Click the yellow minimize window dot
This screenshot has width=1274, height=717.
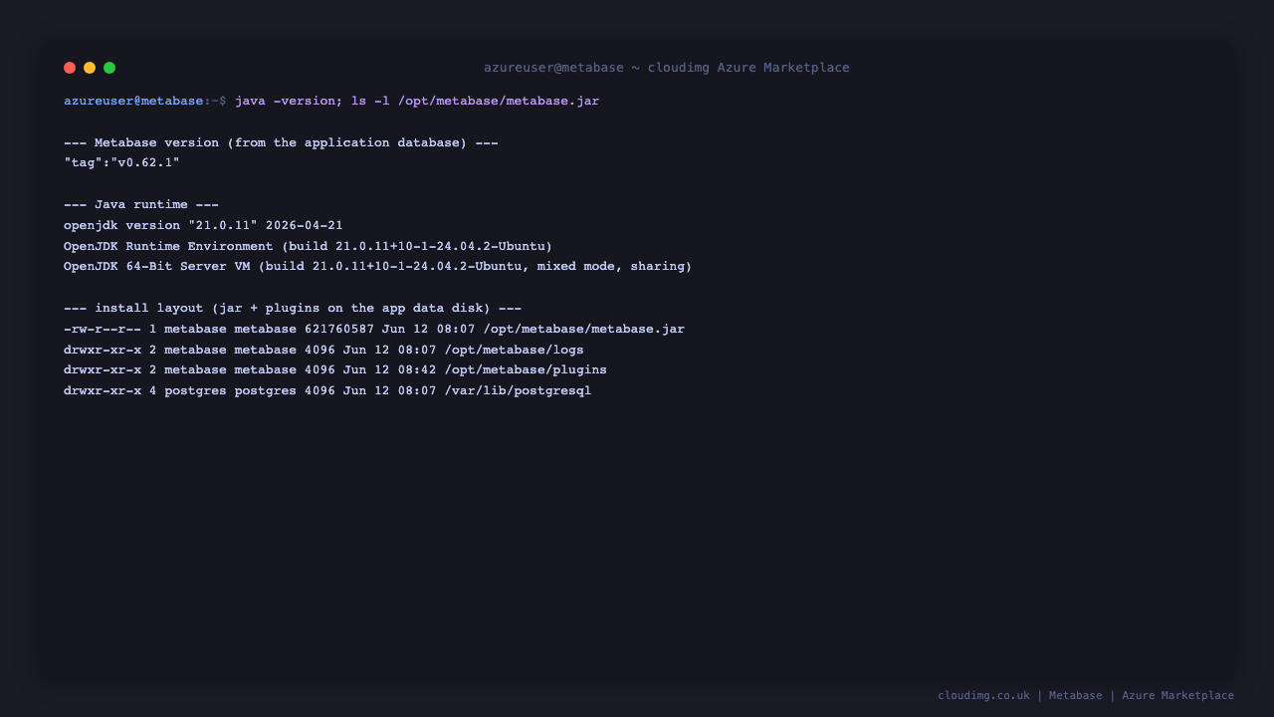(90, 68)
